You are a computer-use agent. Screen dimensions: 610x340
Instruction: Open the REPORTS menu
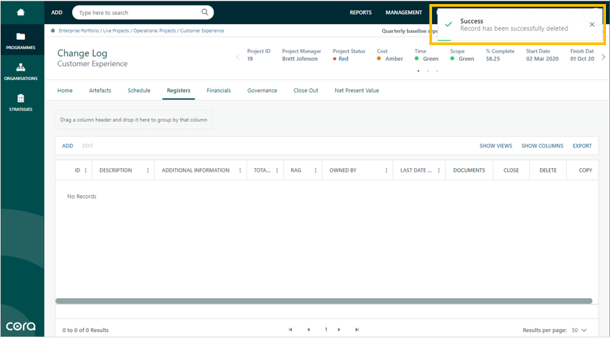point(361,12)
